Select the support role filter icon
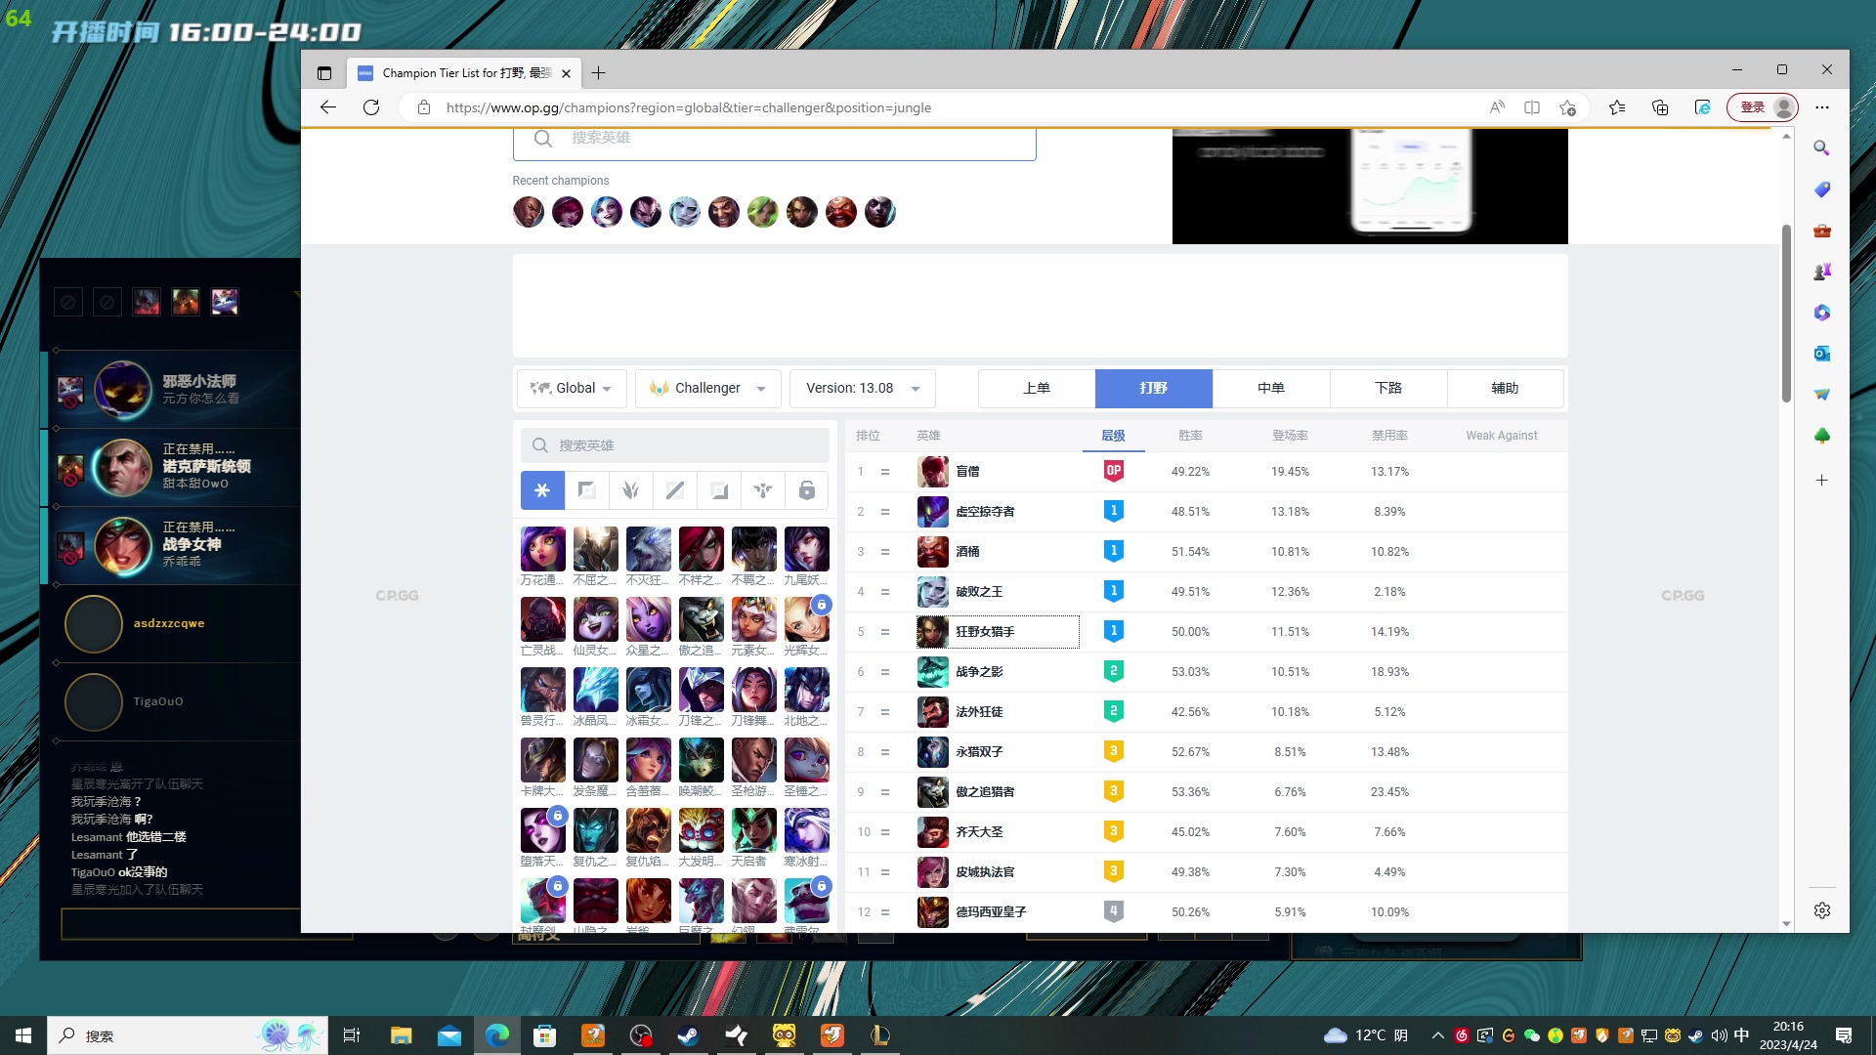1876x1055 pixels. [763, 490]
